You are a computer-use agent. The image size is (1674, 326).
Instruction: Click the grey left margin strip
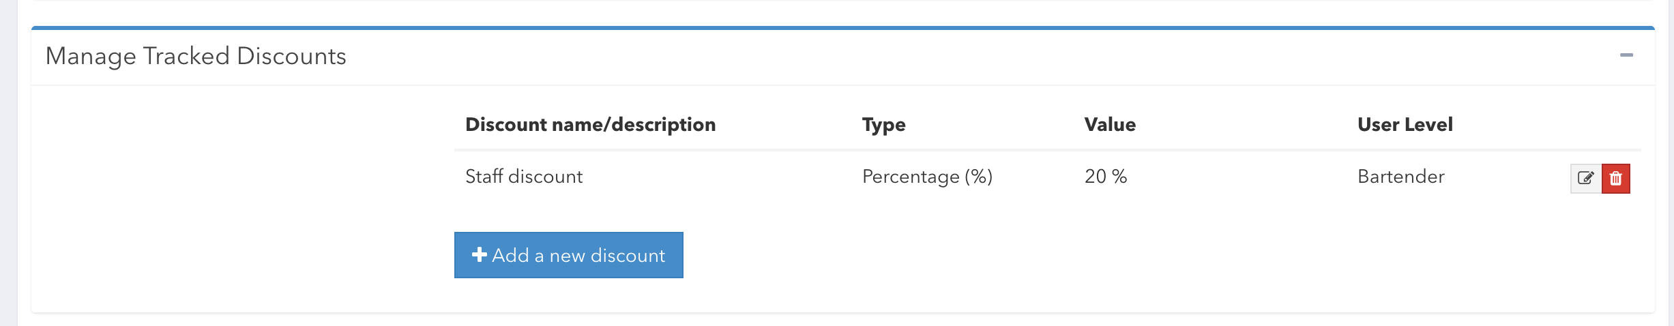[x=8, y=164]
